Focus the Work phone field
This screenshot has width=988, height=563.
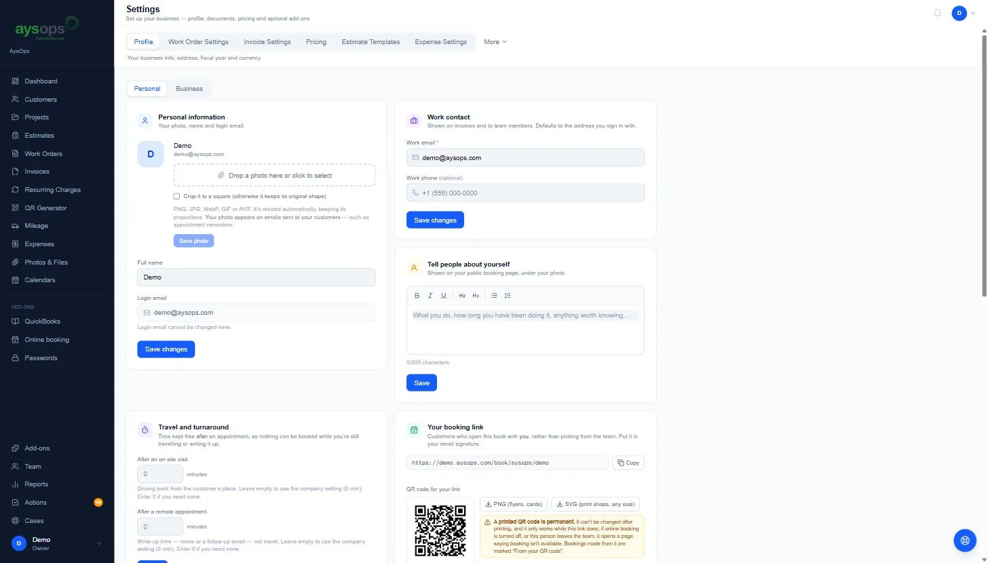point(525,193)
